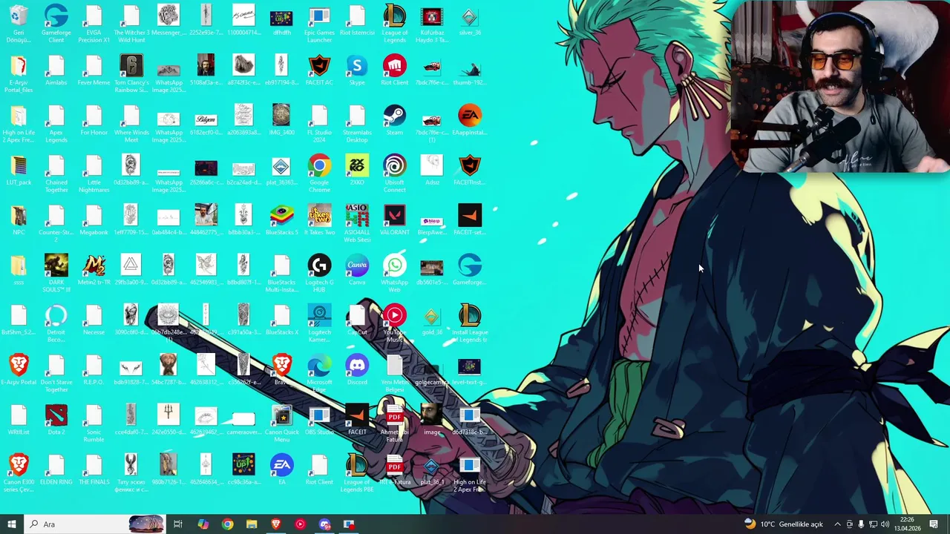Select the VALORANT desktop shortcut
This screenshot has width=950, height=534.
(394, 220)
